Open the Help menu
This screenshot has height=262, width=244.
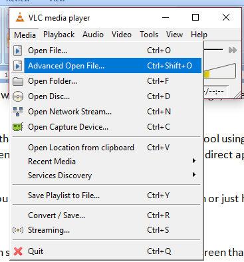(199, 35)
